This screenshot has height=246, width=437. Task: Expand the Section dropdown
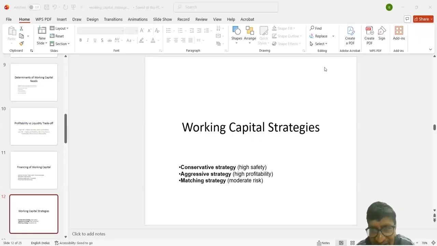pos(60,44)
